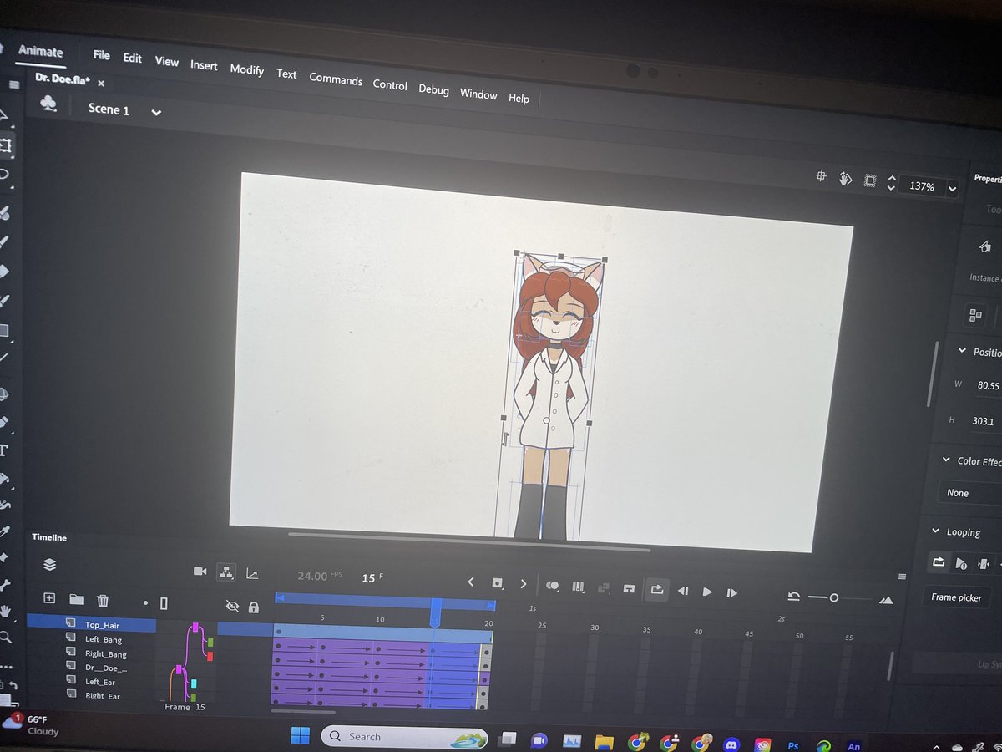Open the timeline panel options menu
Viewport: 1002px width, 752px height.
[x=902, y=577]
